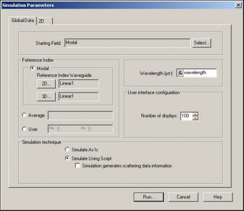
Task: Select Simulate As Is option
Action: pos(67,149)
